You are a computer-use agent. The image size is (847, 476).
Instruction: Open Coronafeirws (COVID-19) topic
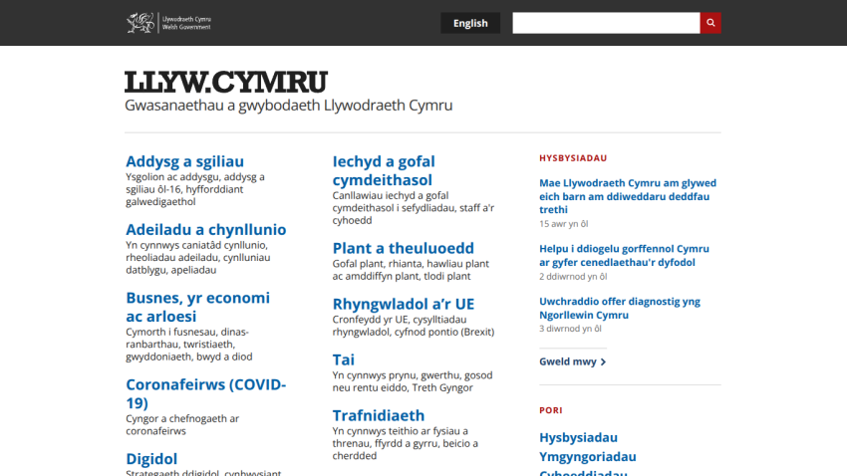[x=206, y=393]
